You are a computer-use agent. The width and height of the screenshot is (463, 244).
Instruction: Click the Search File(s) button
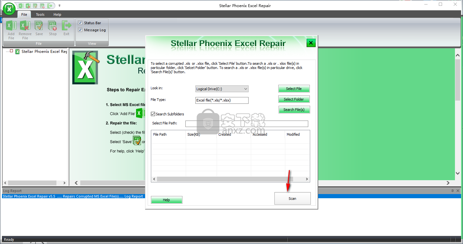tap(294, 110)
